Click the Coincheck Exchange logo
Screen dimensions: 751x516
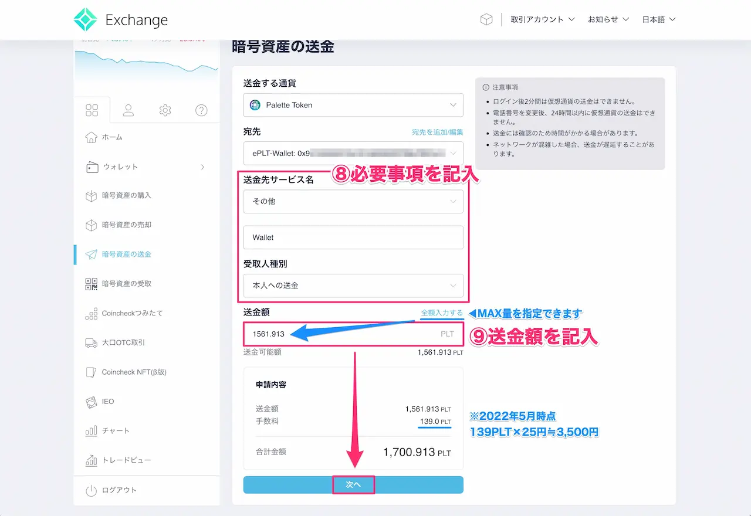[x=121, y=19]
